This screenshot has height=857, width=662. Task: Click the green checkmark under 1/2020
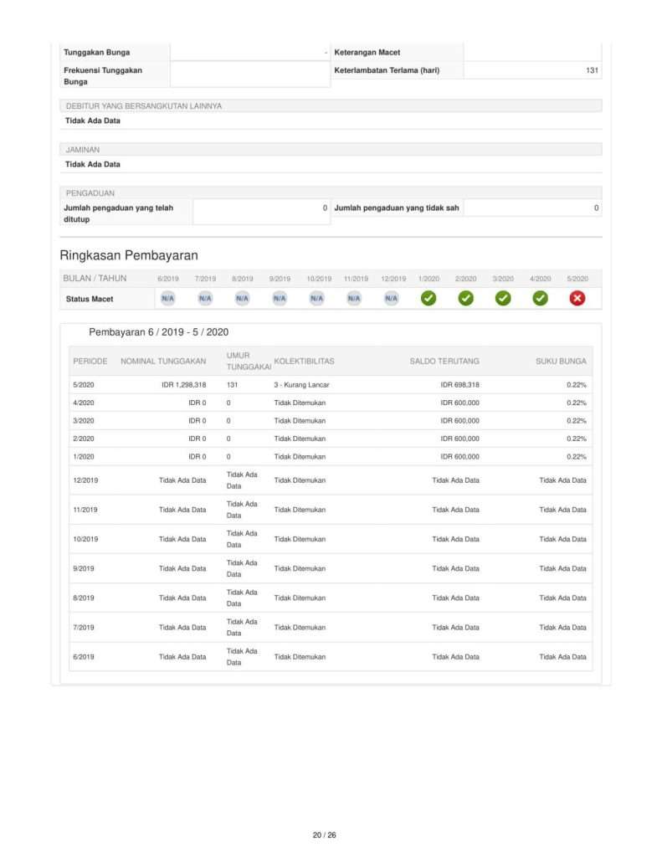(429, 298)
